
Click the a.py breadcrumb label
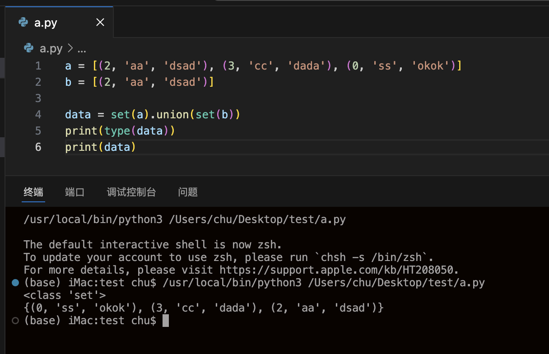(51, 49)
